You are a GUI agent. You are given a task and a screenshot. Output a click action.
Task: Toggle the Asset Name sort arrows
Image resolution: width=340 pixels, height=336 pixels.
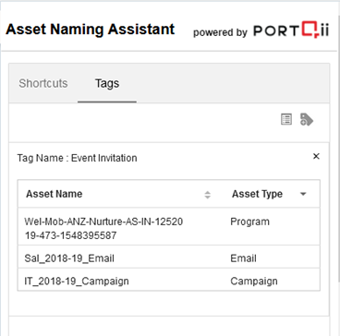pyautogui.click(x=208, y=195)
